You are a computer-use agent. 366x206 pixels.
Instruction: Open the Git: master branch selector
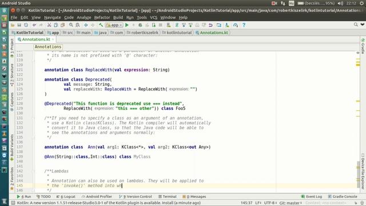291,203
